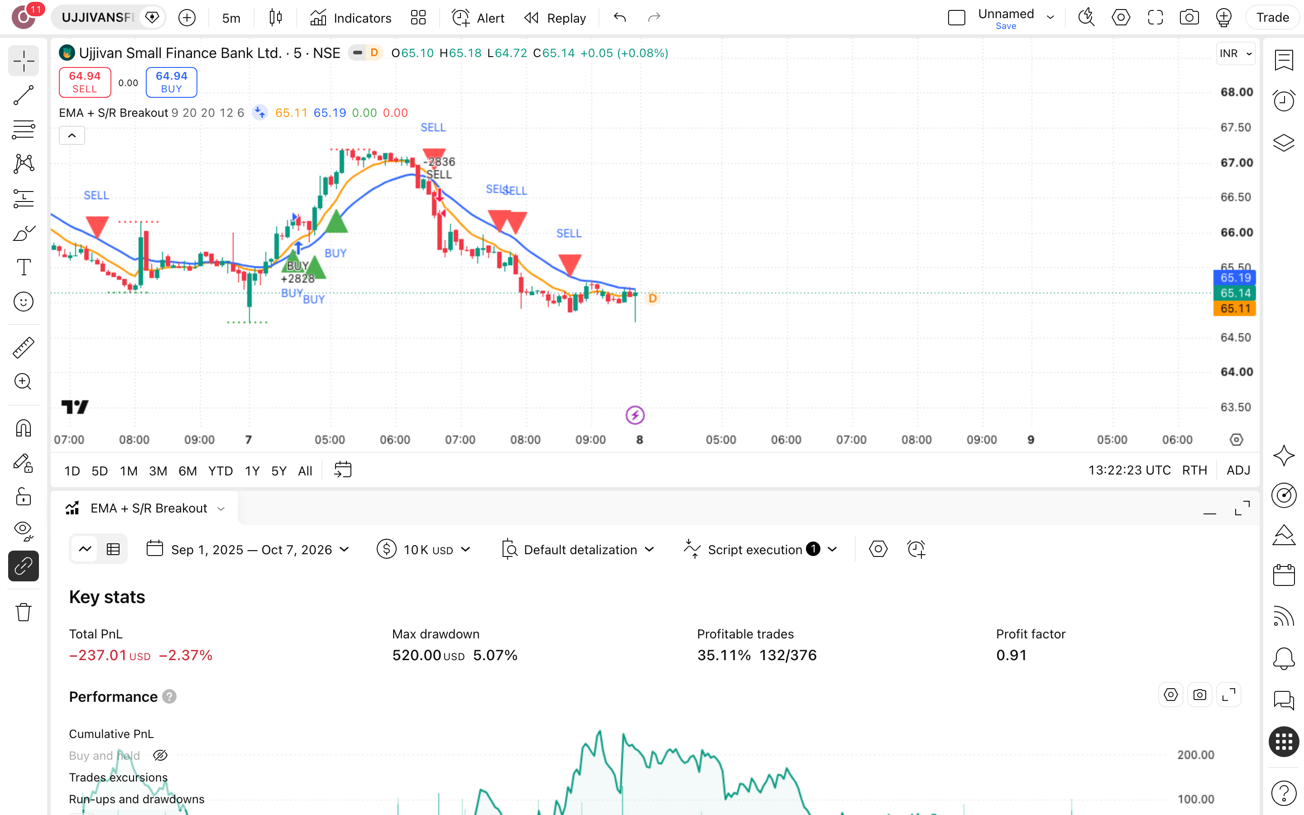Open the Indicators dialog

coord(351,18)
